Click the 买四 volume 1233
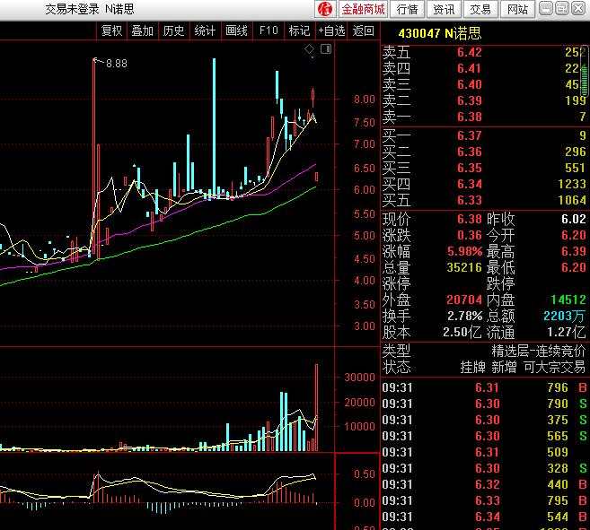The height and width of the screenshot is (530, 590). click(571, 184)
